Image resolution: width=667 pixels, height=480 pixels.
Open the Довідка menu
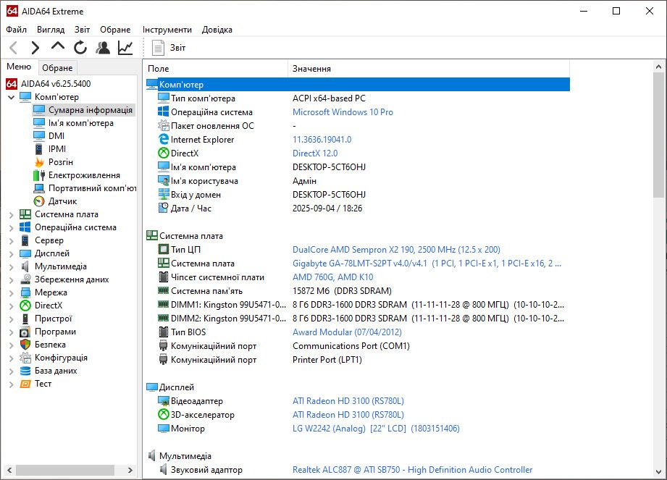(217, 30)
